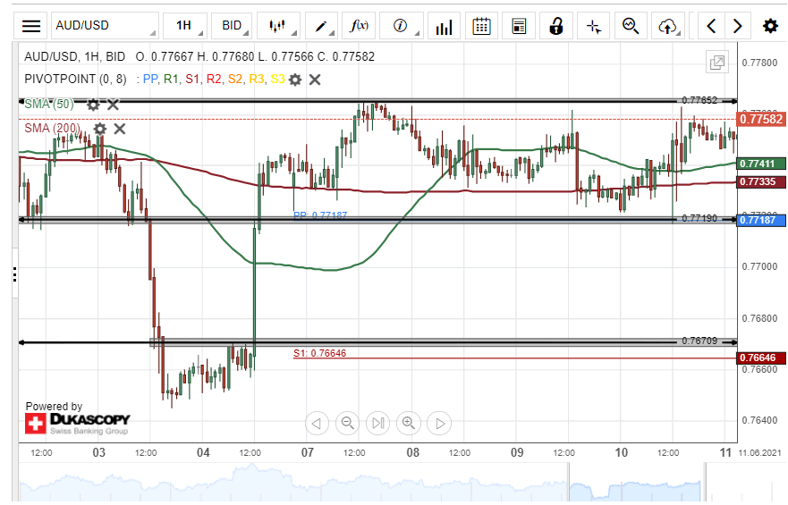Click the pivot price tag 0.77187

click(x=761, y=220)
